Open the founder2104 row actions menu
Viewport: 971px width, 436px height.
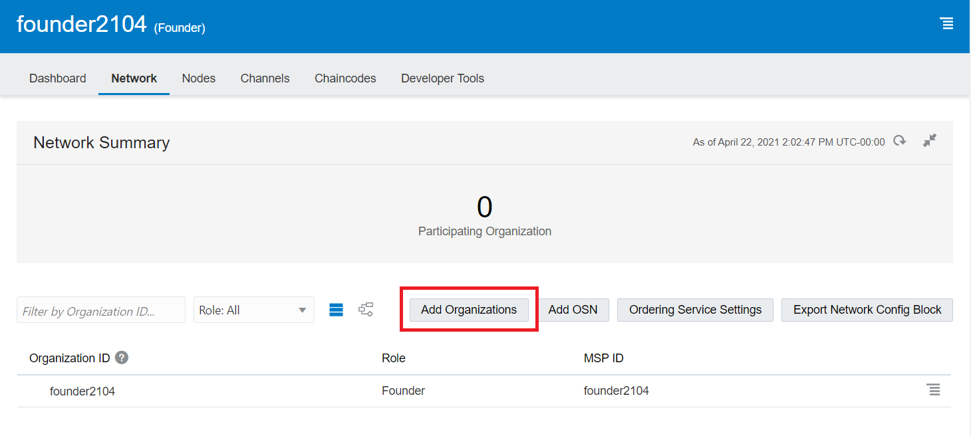(x=934, y=390)
